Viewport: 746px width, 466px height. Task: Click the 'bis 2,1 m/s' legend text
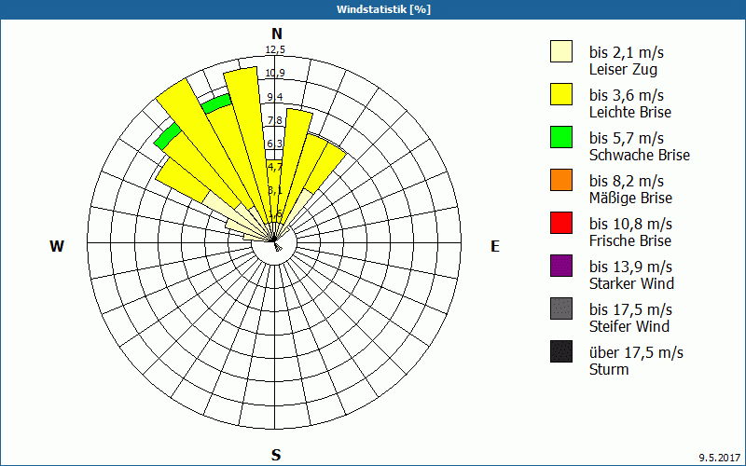pos(626,52)
